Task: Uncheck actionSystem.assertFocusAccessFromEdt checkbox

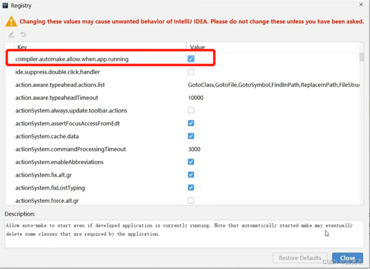Action: (x=191, y=123)
